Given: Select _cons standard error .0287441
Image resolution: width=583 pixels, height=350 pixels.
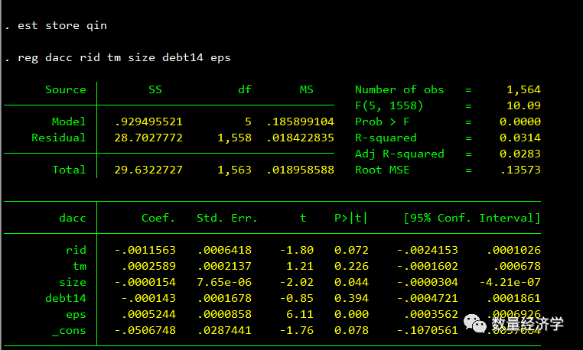Looking at the screenshot, I should pos(224,331).
